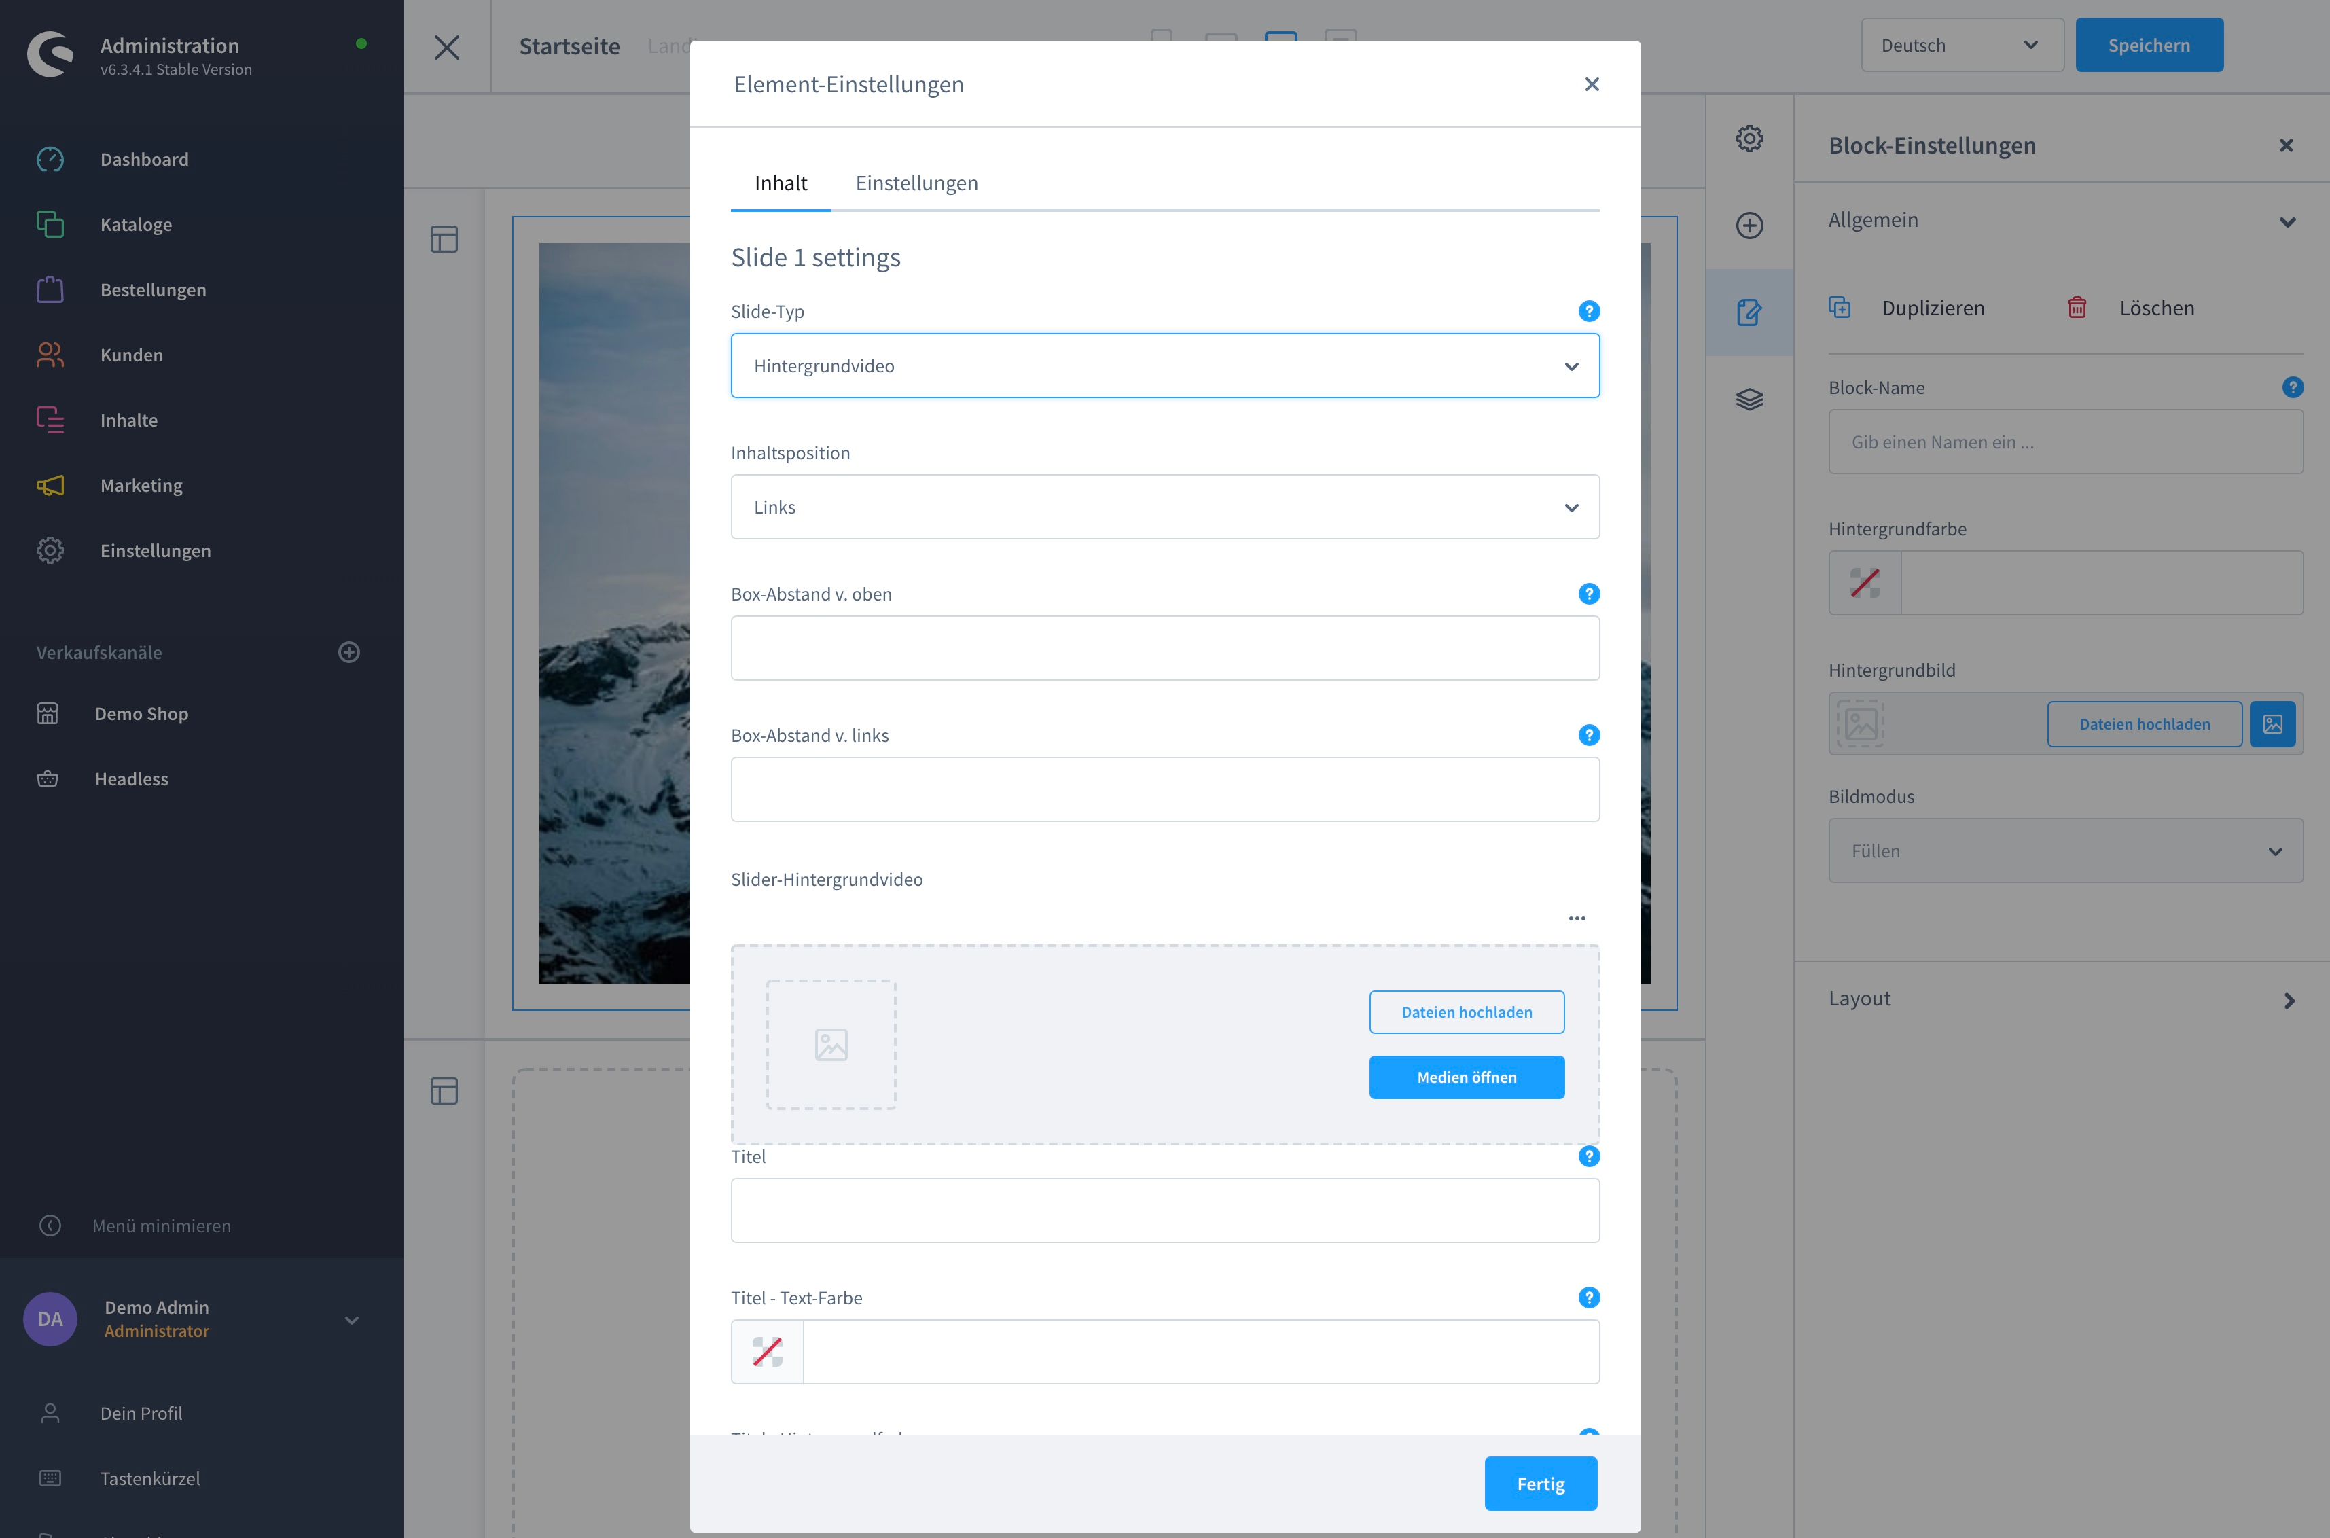2330x1538 pixels.
Task: Click Fertig to confirm settings
Action: coord(1541,1484)
